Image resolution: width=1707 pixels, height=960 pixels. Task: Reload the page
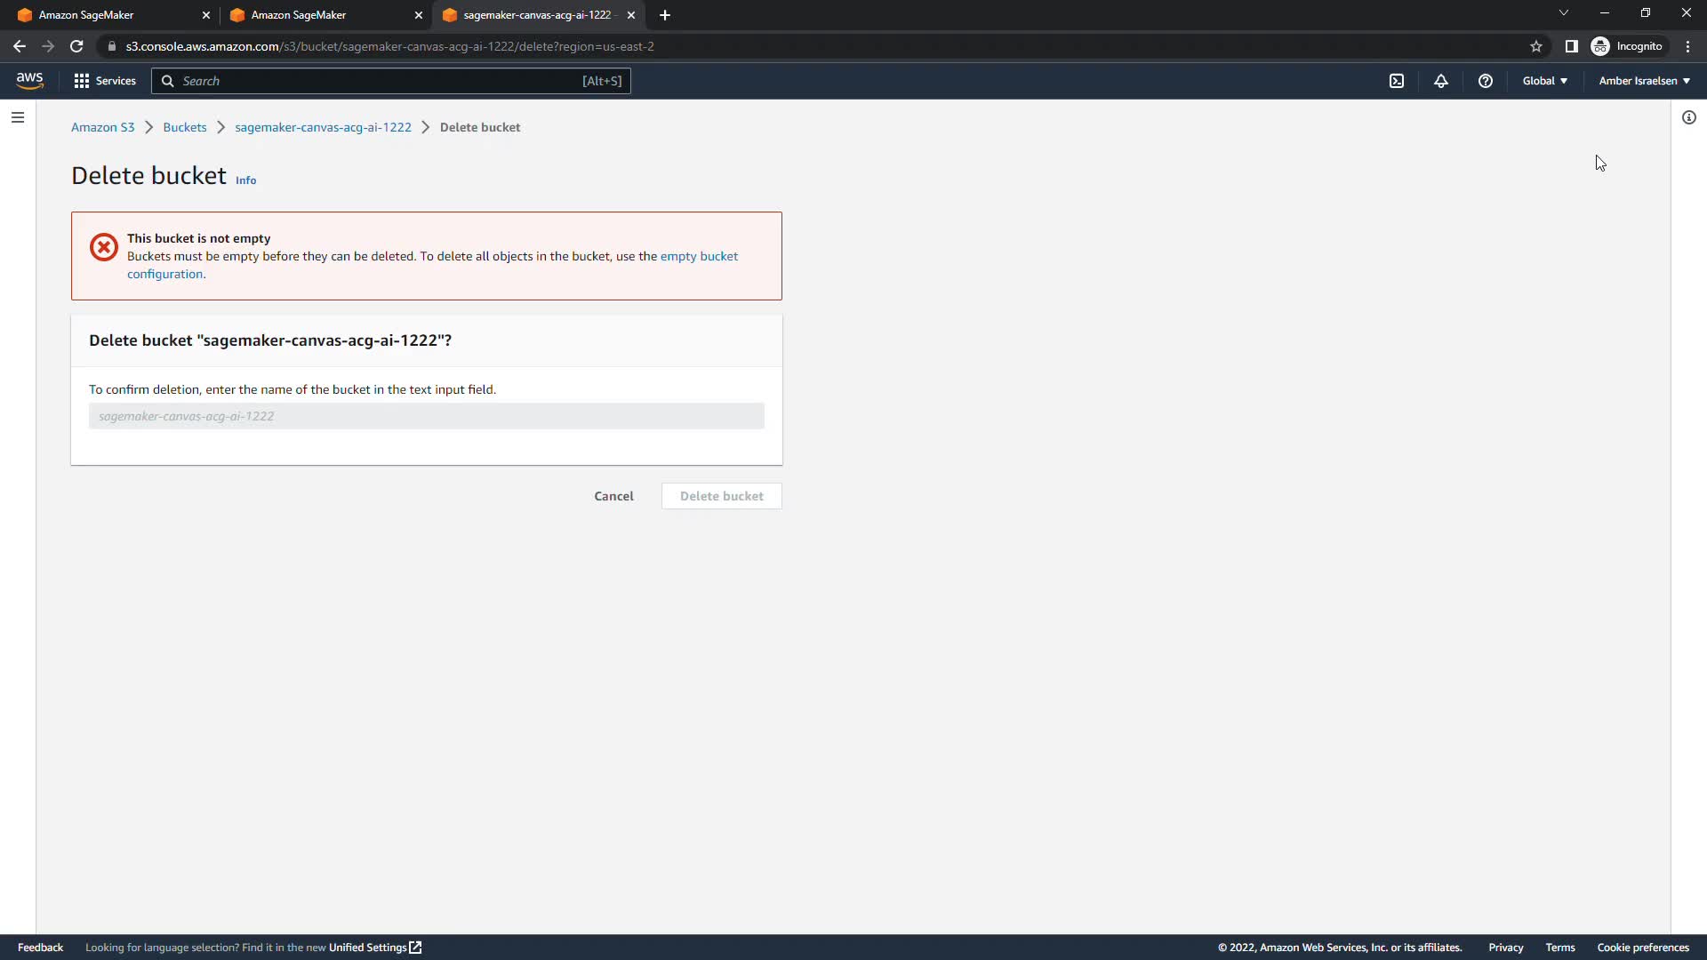point(76,46)
